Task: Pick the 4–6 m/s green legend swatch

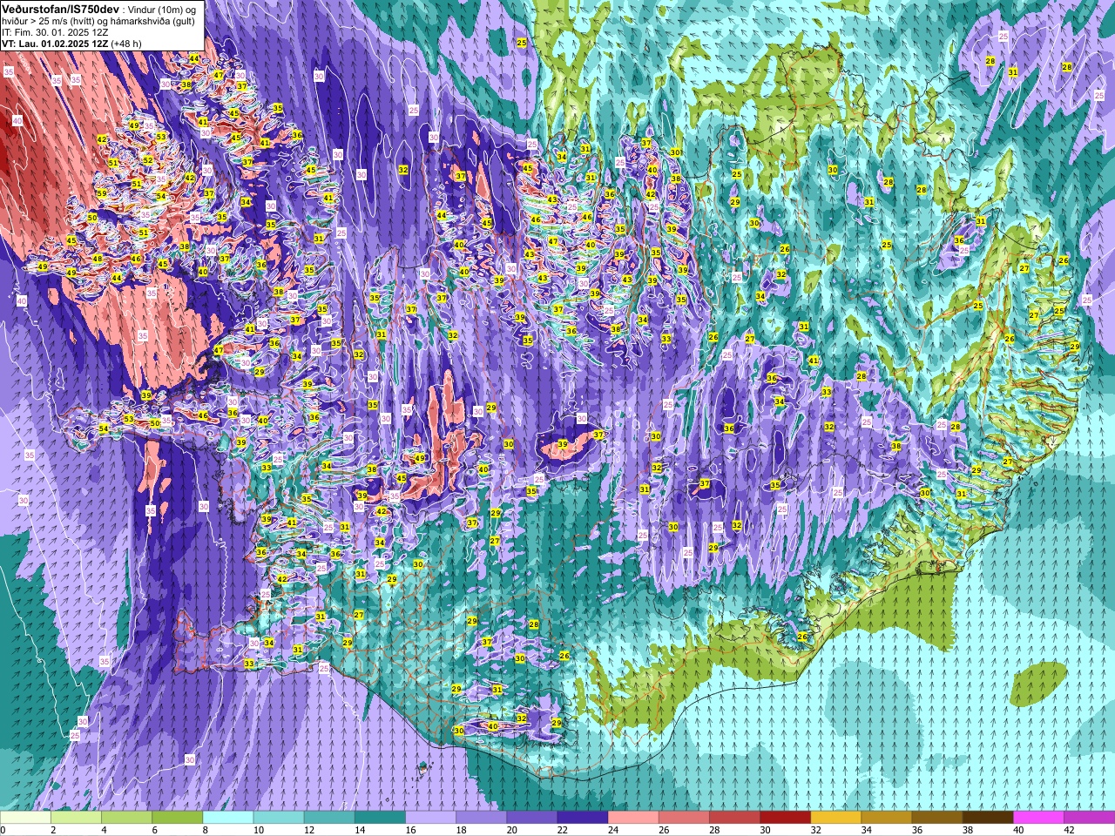Action: click(x=127, y=818)
